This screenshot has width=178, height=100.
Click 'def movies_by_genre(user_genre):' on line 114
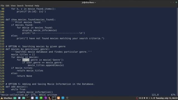point(28,49)
